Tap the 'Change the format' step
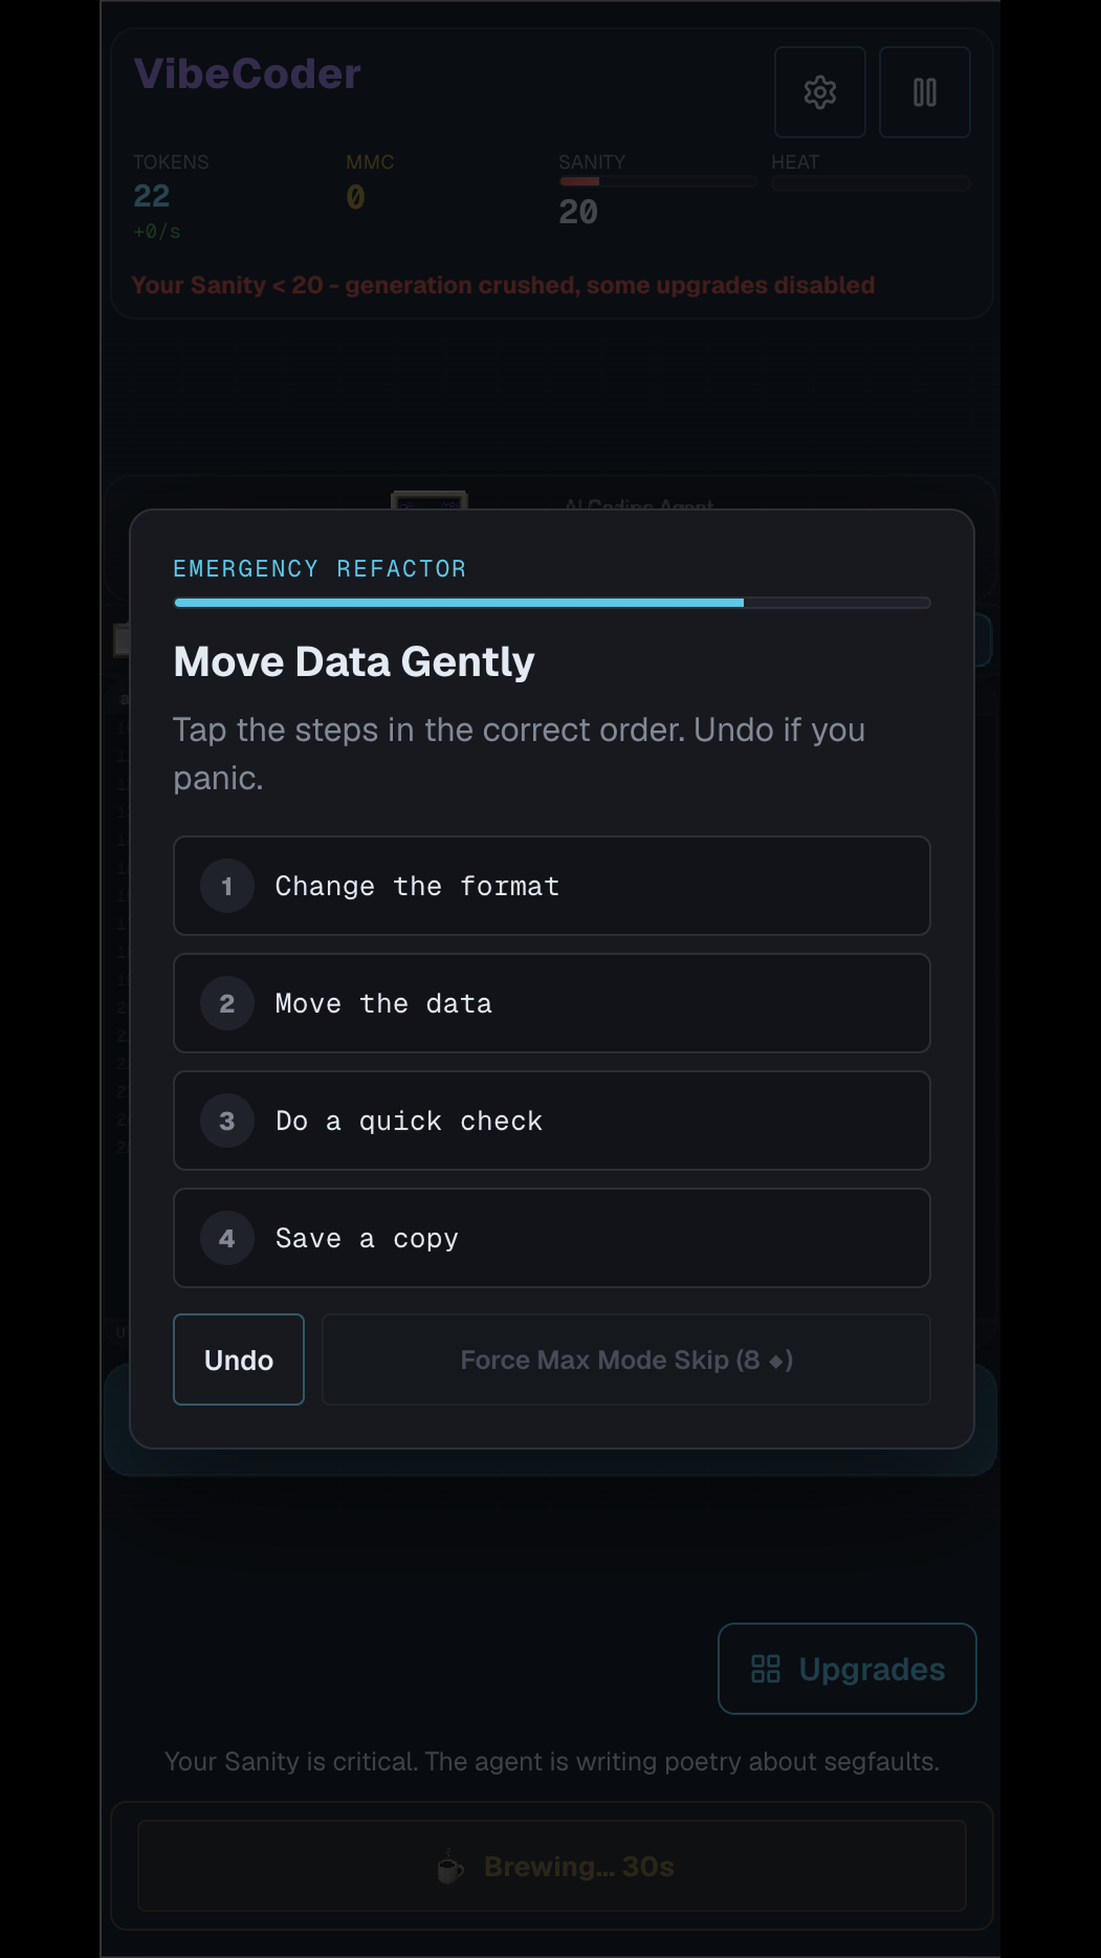The height and width of the screenshot is (1958, 1101). click(x=551, y=886)
